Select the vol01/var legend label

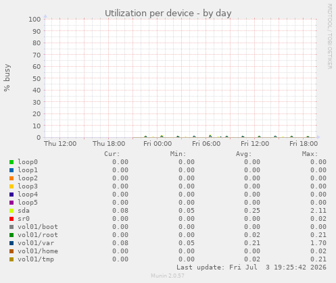point(36,243)
